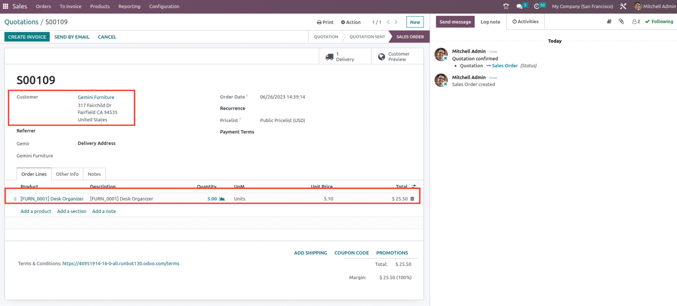Open conversations icon with 5 badge
The image size is (677, 306).
pyautogui.click(x=522, y=6)
